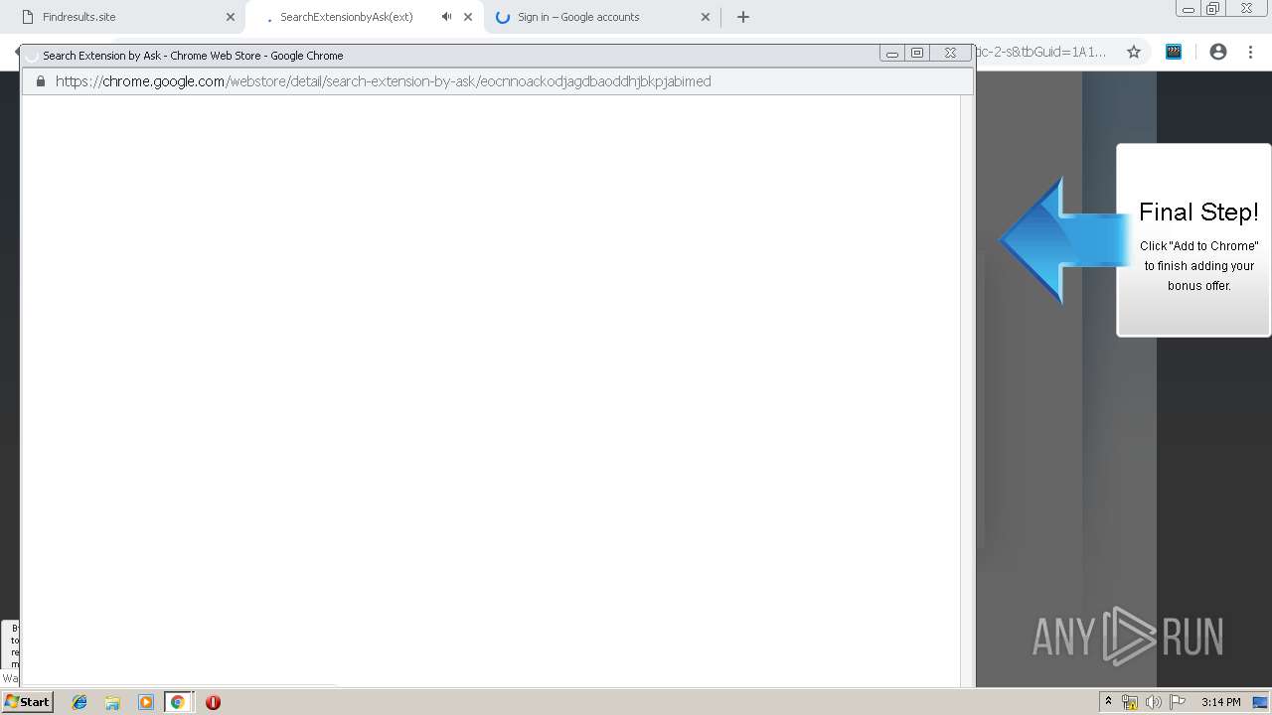Open the Chrome three-dot menu

(1251, 52)
